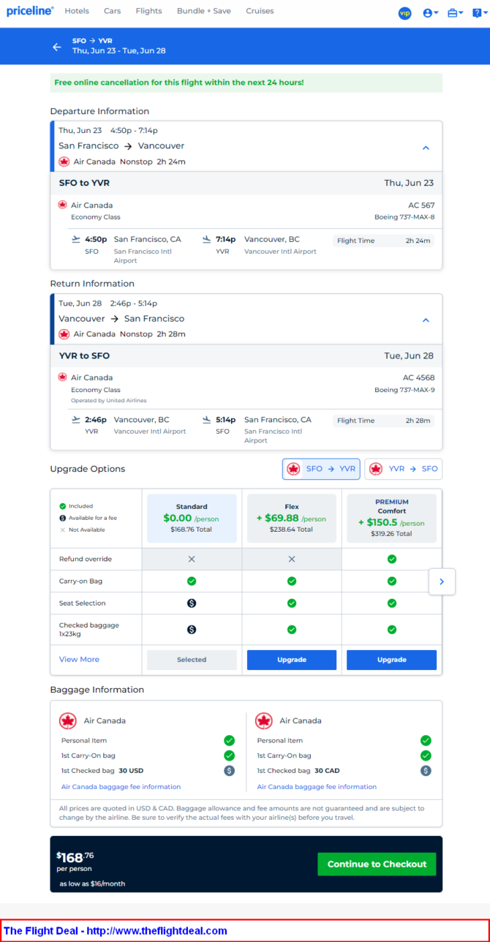Image resolution: width=490 pixels, height=942 pixels.
Task: Select the SFO → YVR upgrade tab
Action: 321,469
